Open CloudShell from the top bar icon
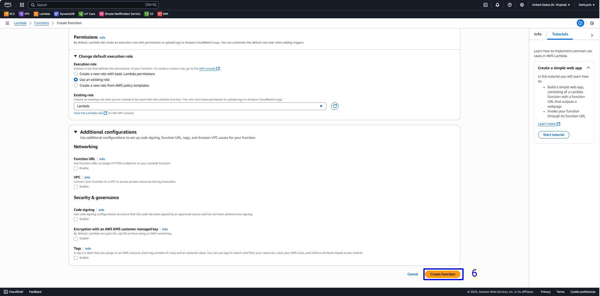 [x=485, y=5]
